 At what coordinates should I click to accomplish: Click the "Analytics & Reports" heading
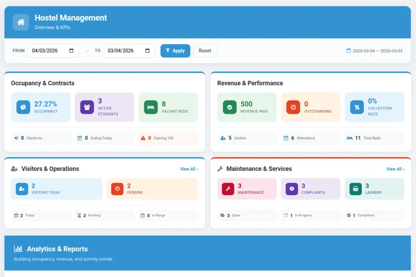point(57,249)
